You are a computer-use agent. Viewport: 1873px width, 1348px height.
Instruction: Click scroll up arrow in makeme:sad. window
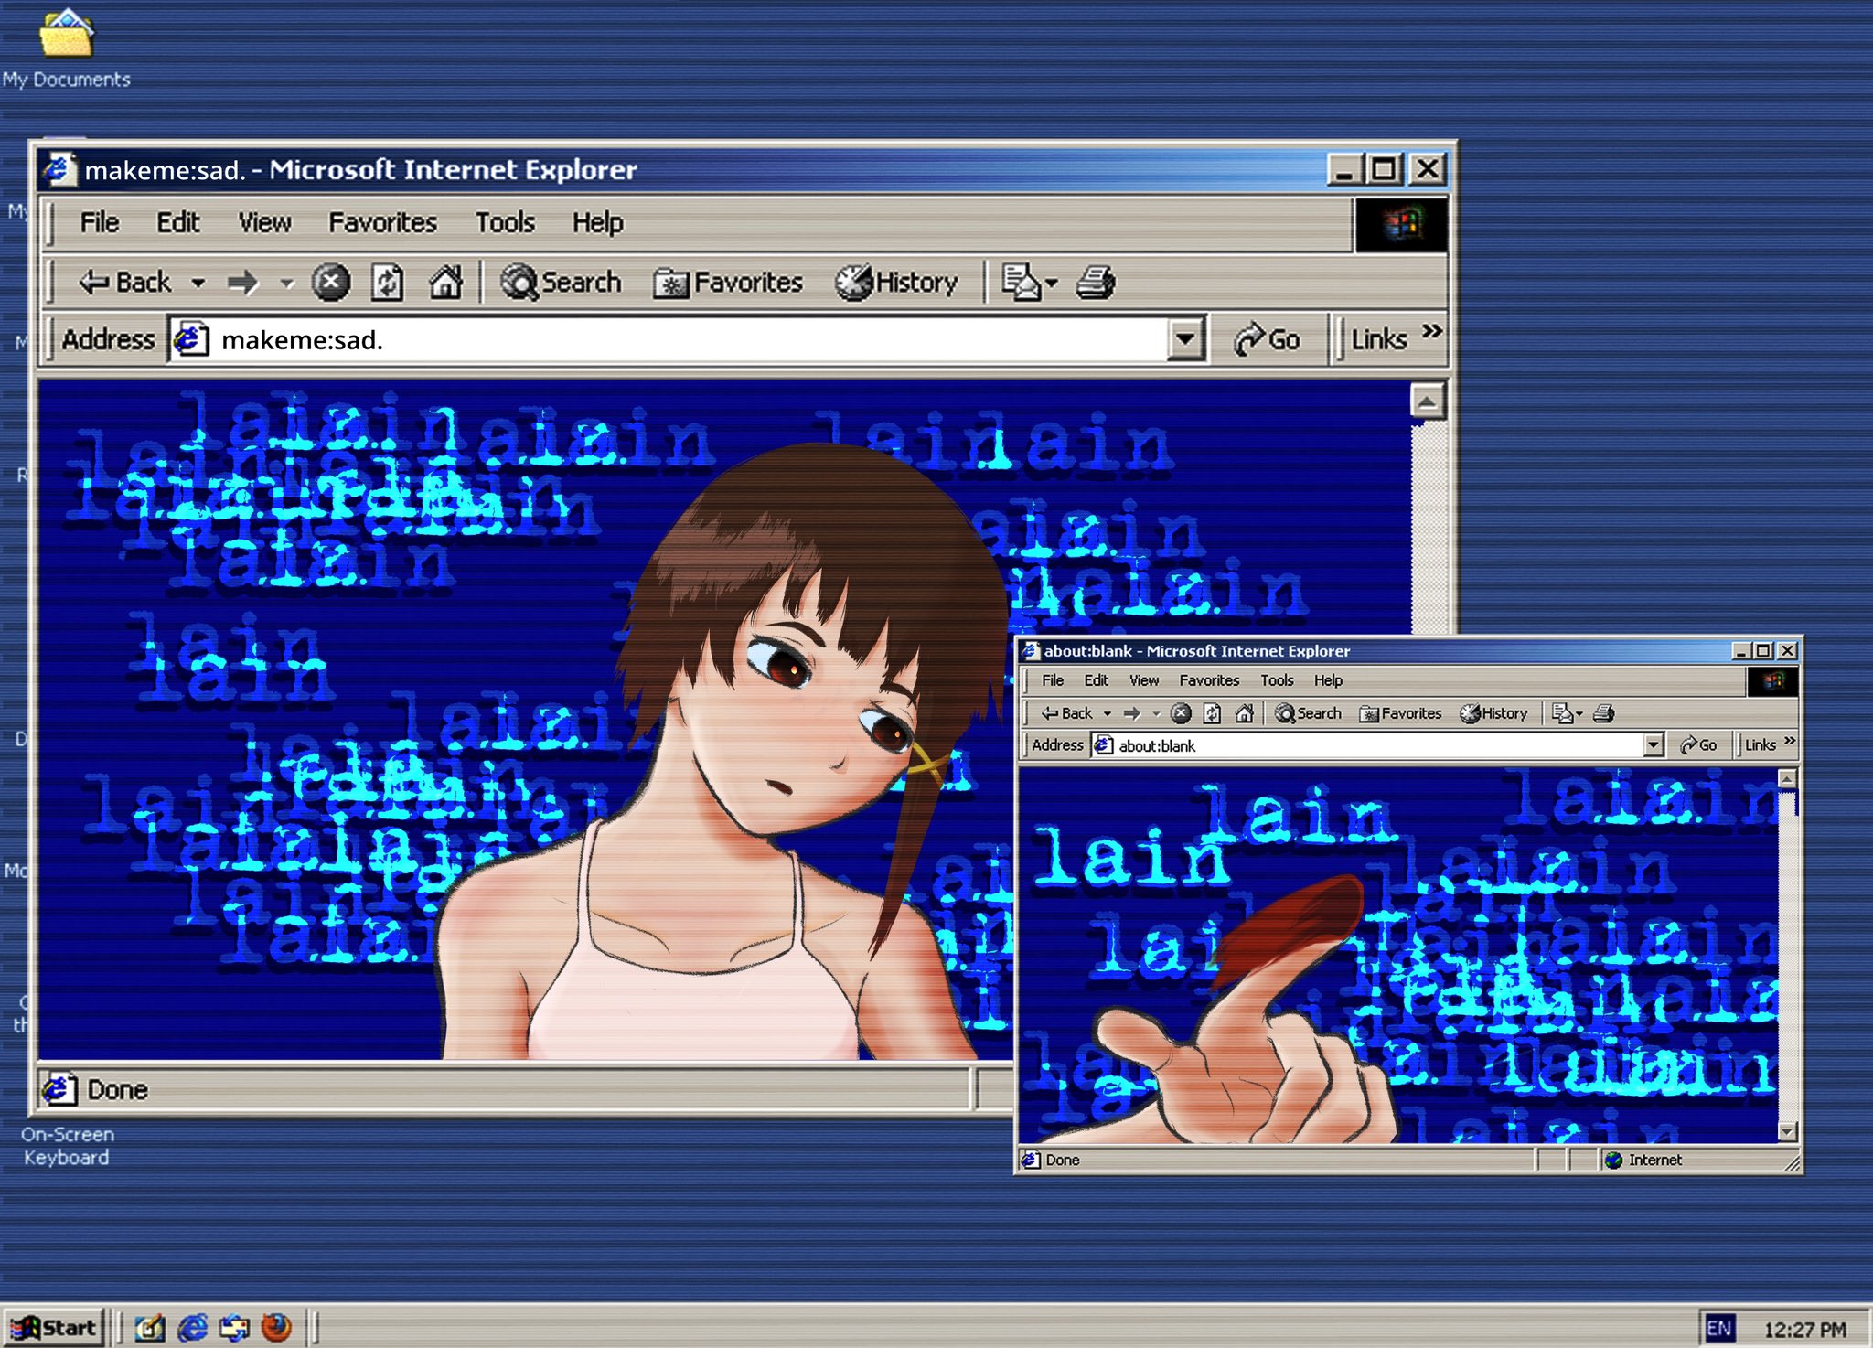1428,401
